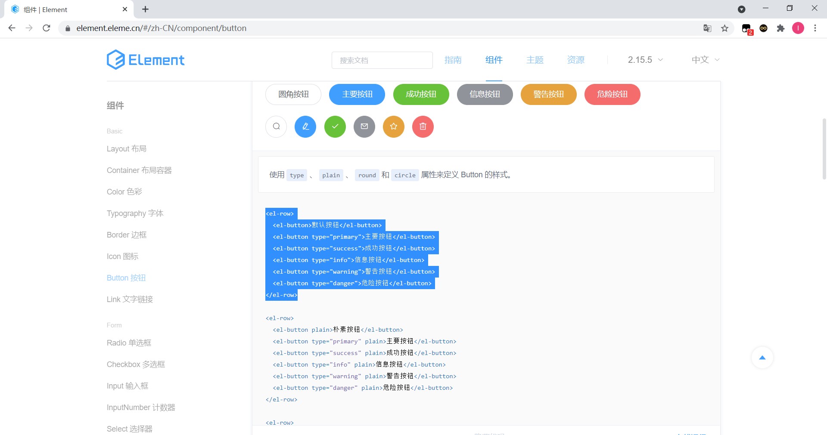The width and height of the screenshot is (827, 435).
Task: Focus the 搜索文档 search field
Action: coord(382,60)
